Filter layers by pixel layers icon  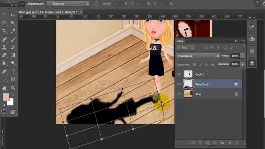tap(205, 48)
